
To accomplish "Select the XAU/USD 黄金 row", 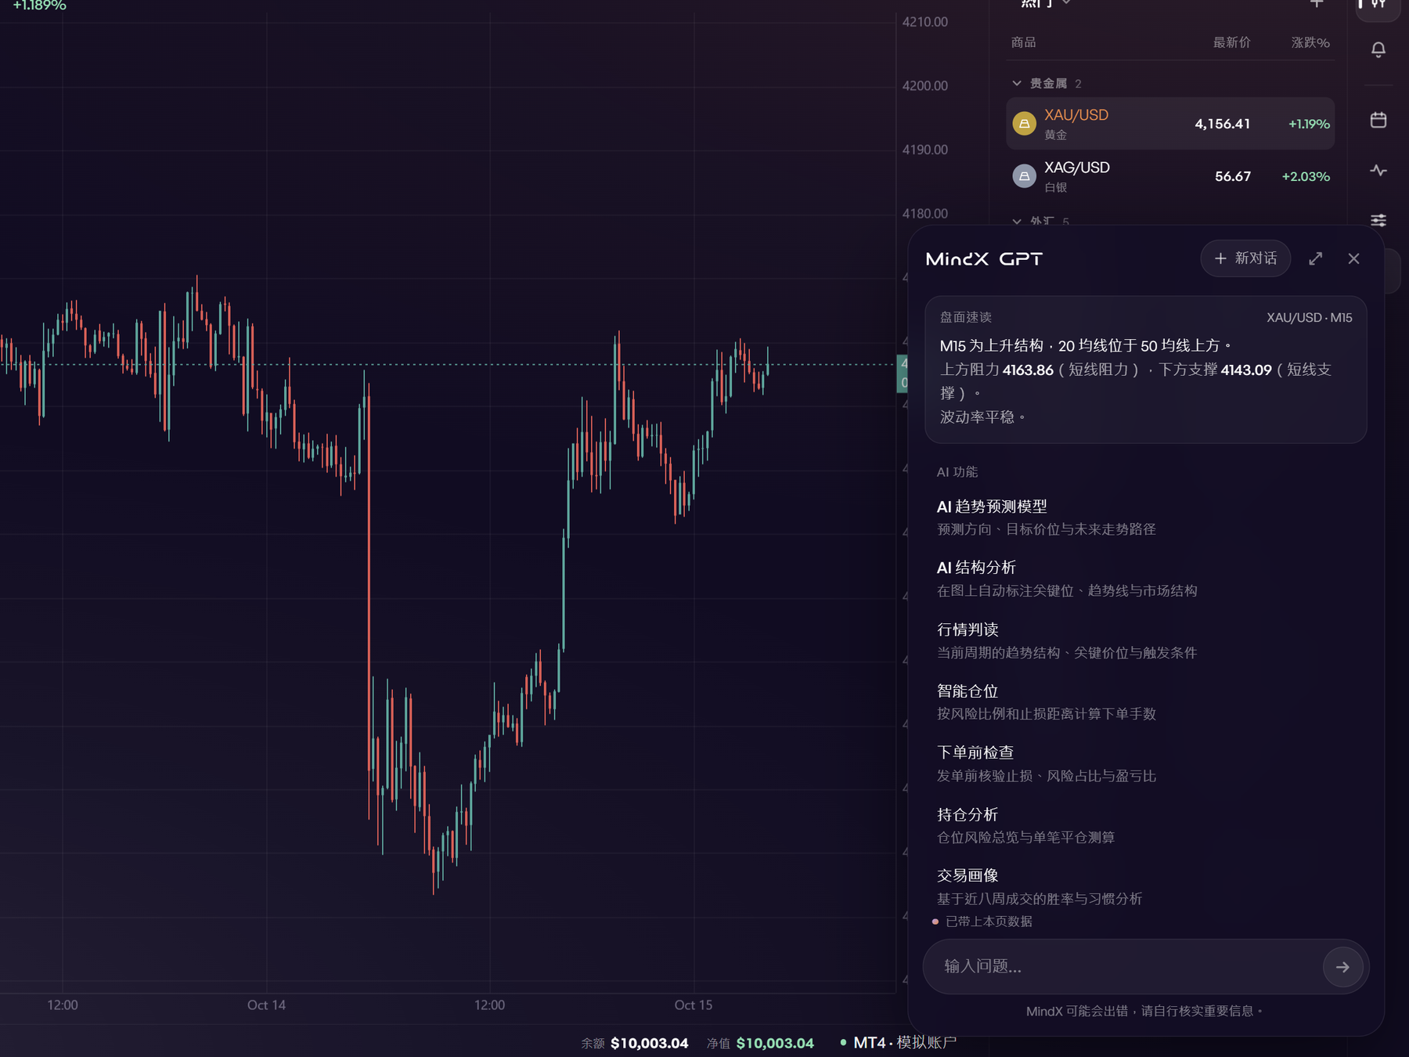I will click(x=1170, y=124).
